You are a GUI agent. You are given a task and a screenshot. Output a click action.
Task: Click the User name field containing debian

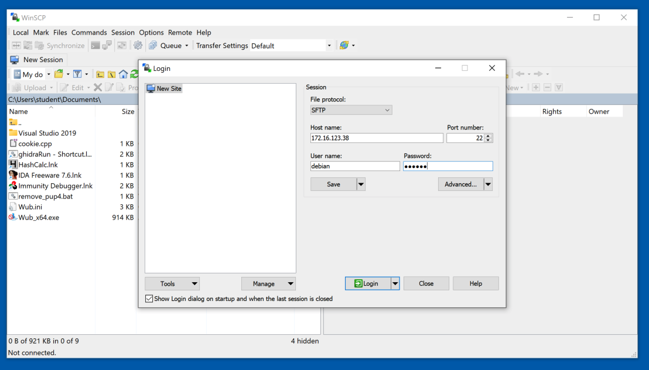[x=355, y=166]
